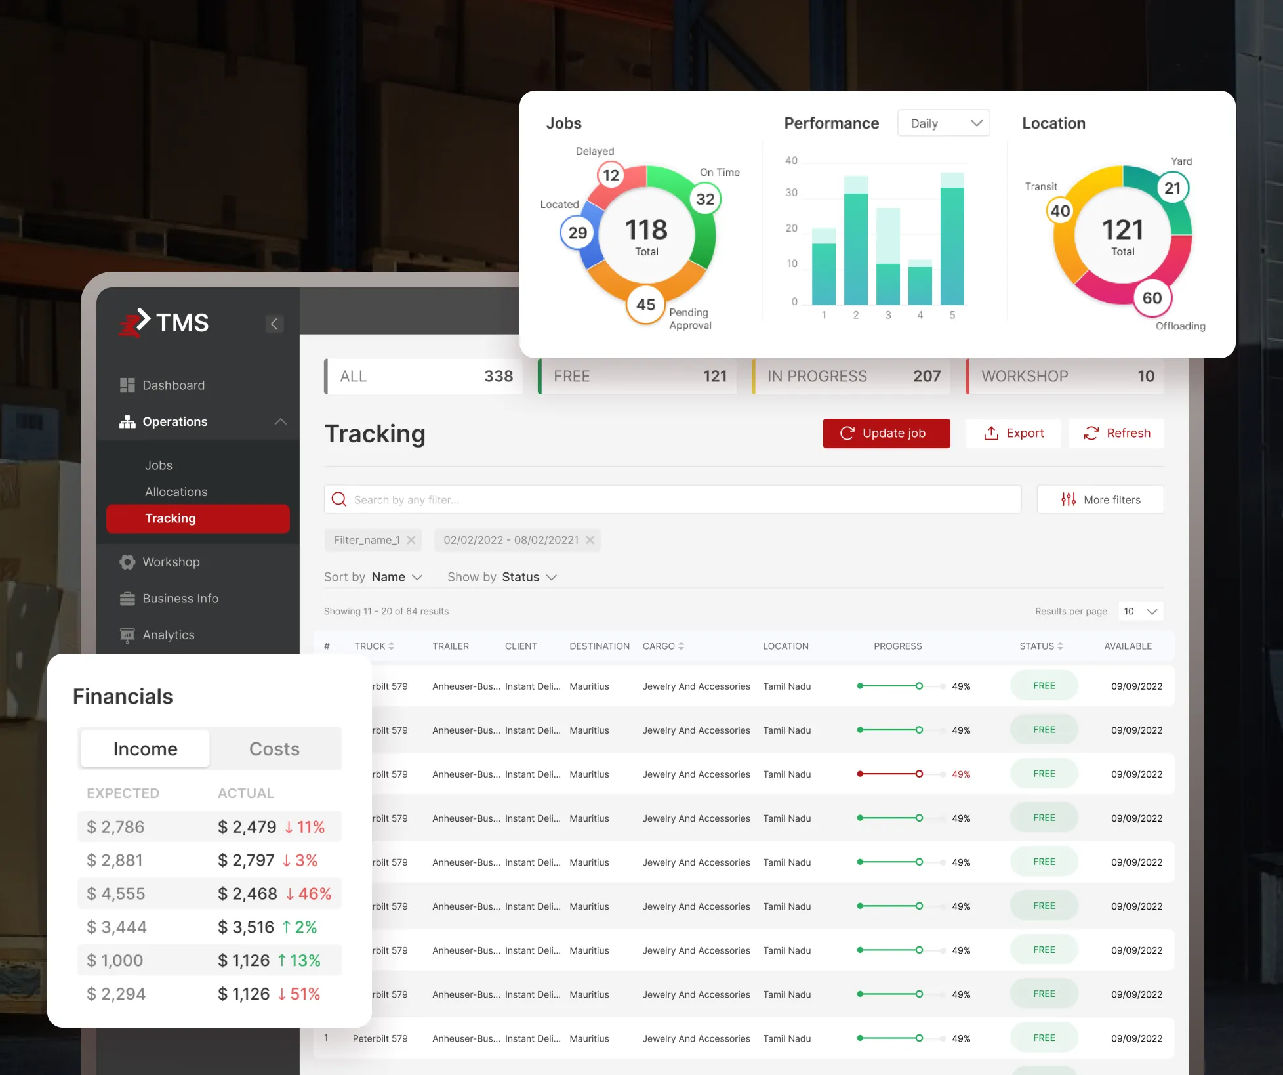Click the Refresh icon
The image size is (1283, 1075).
1091,433
